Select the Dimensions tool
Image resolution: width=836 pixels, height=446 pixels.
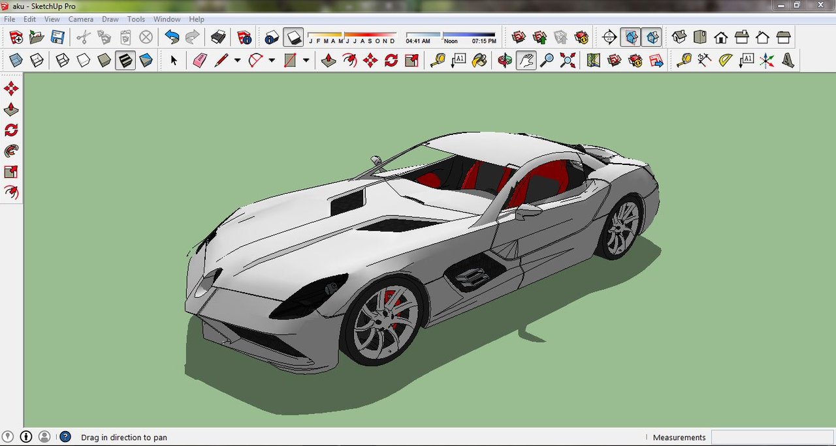click(x=705, y=61)
